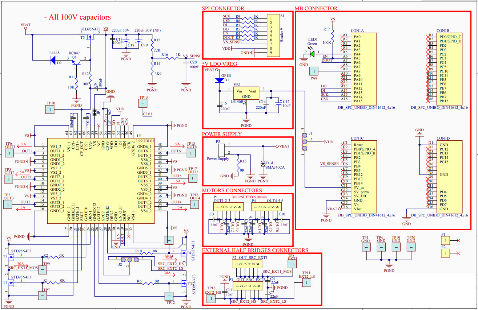The width and height of the screenshot is (478, 310).
Task: Select the SMAJ40CA TVS diode symbol
Action: click(x=262, y=164)
